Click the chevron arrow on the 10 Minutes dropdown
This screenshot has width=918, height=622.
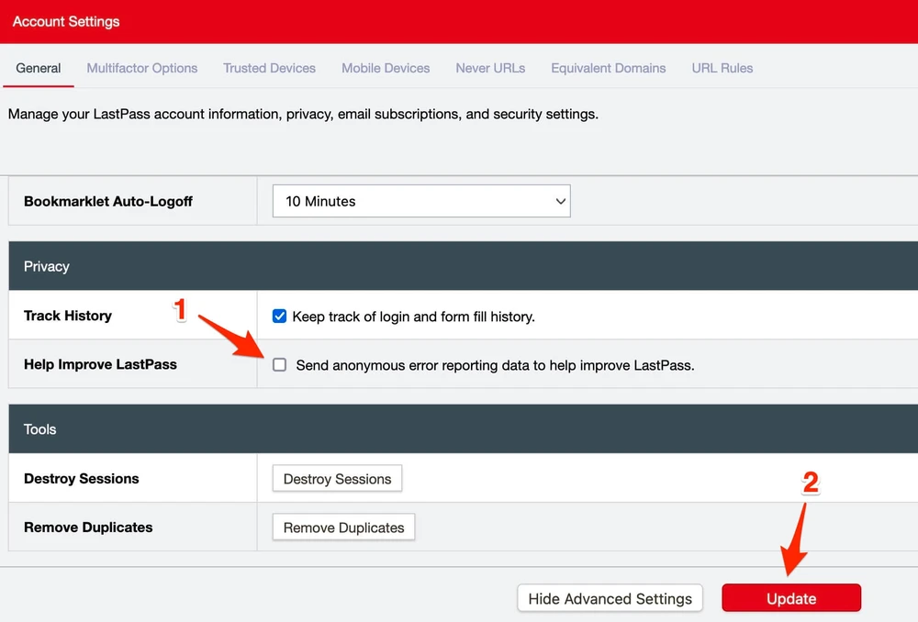560,202
